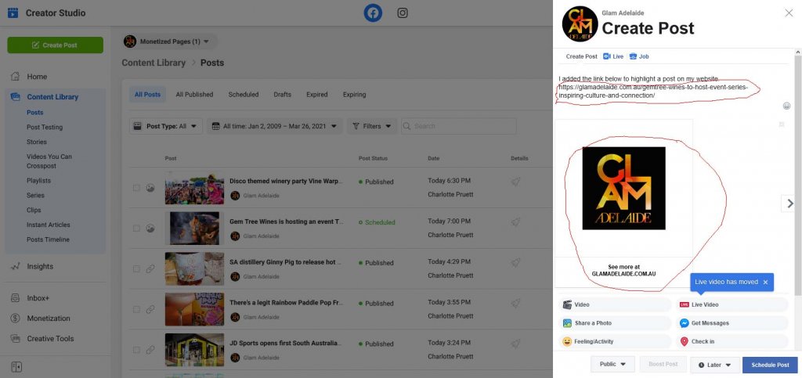The image size is (802, 378).
Task: Switch to the Expired tab
Action: click(x=316, y=95)
